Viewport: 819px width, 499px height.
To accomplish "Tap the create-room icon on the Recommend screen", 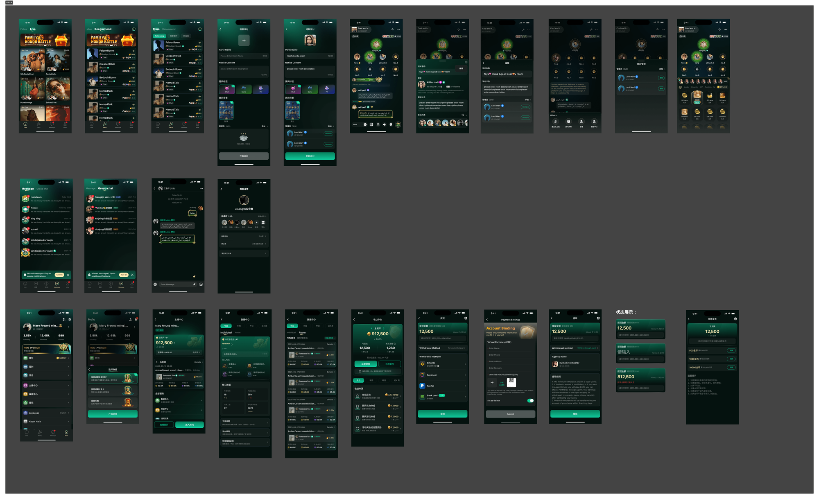I will click(133, 29).
